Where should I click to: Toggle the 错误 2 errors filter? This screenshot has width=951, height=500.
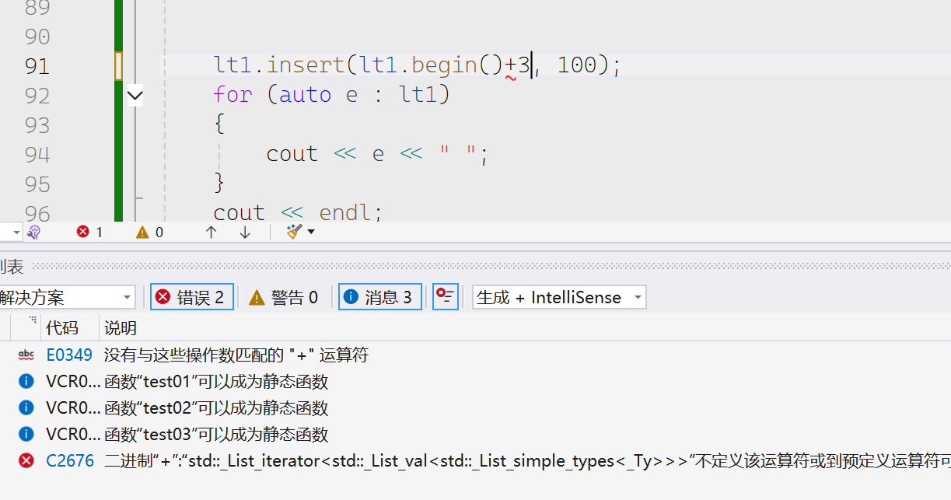[191, 297]
